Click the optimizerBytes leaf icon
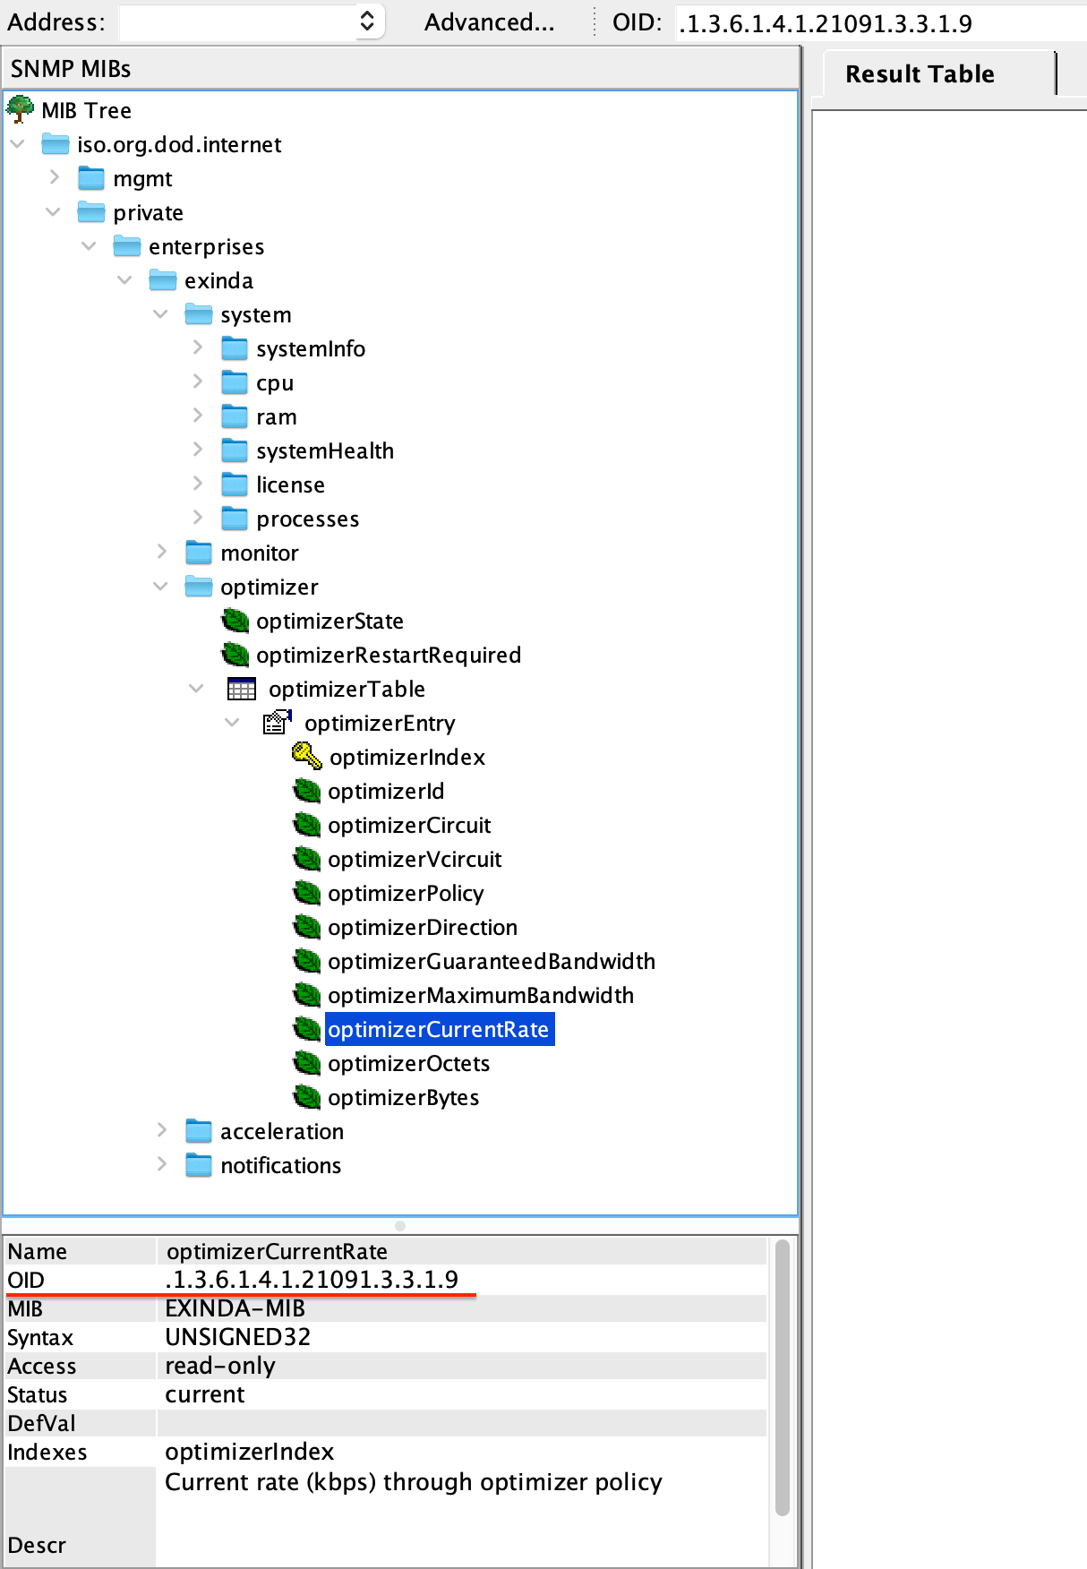1087x1569 pixels. 307,1097
